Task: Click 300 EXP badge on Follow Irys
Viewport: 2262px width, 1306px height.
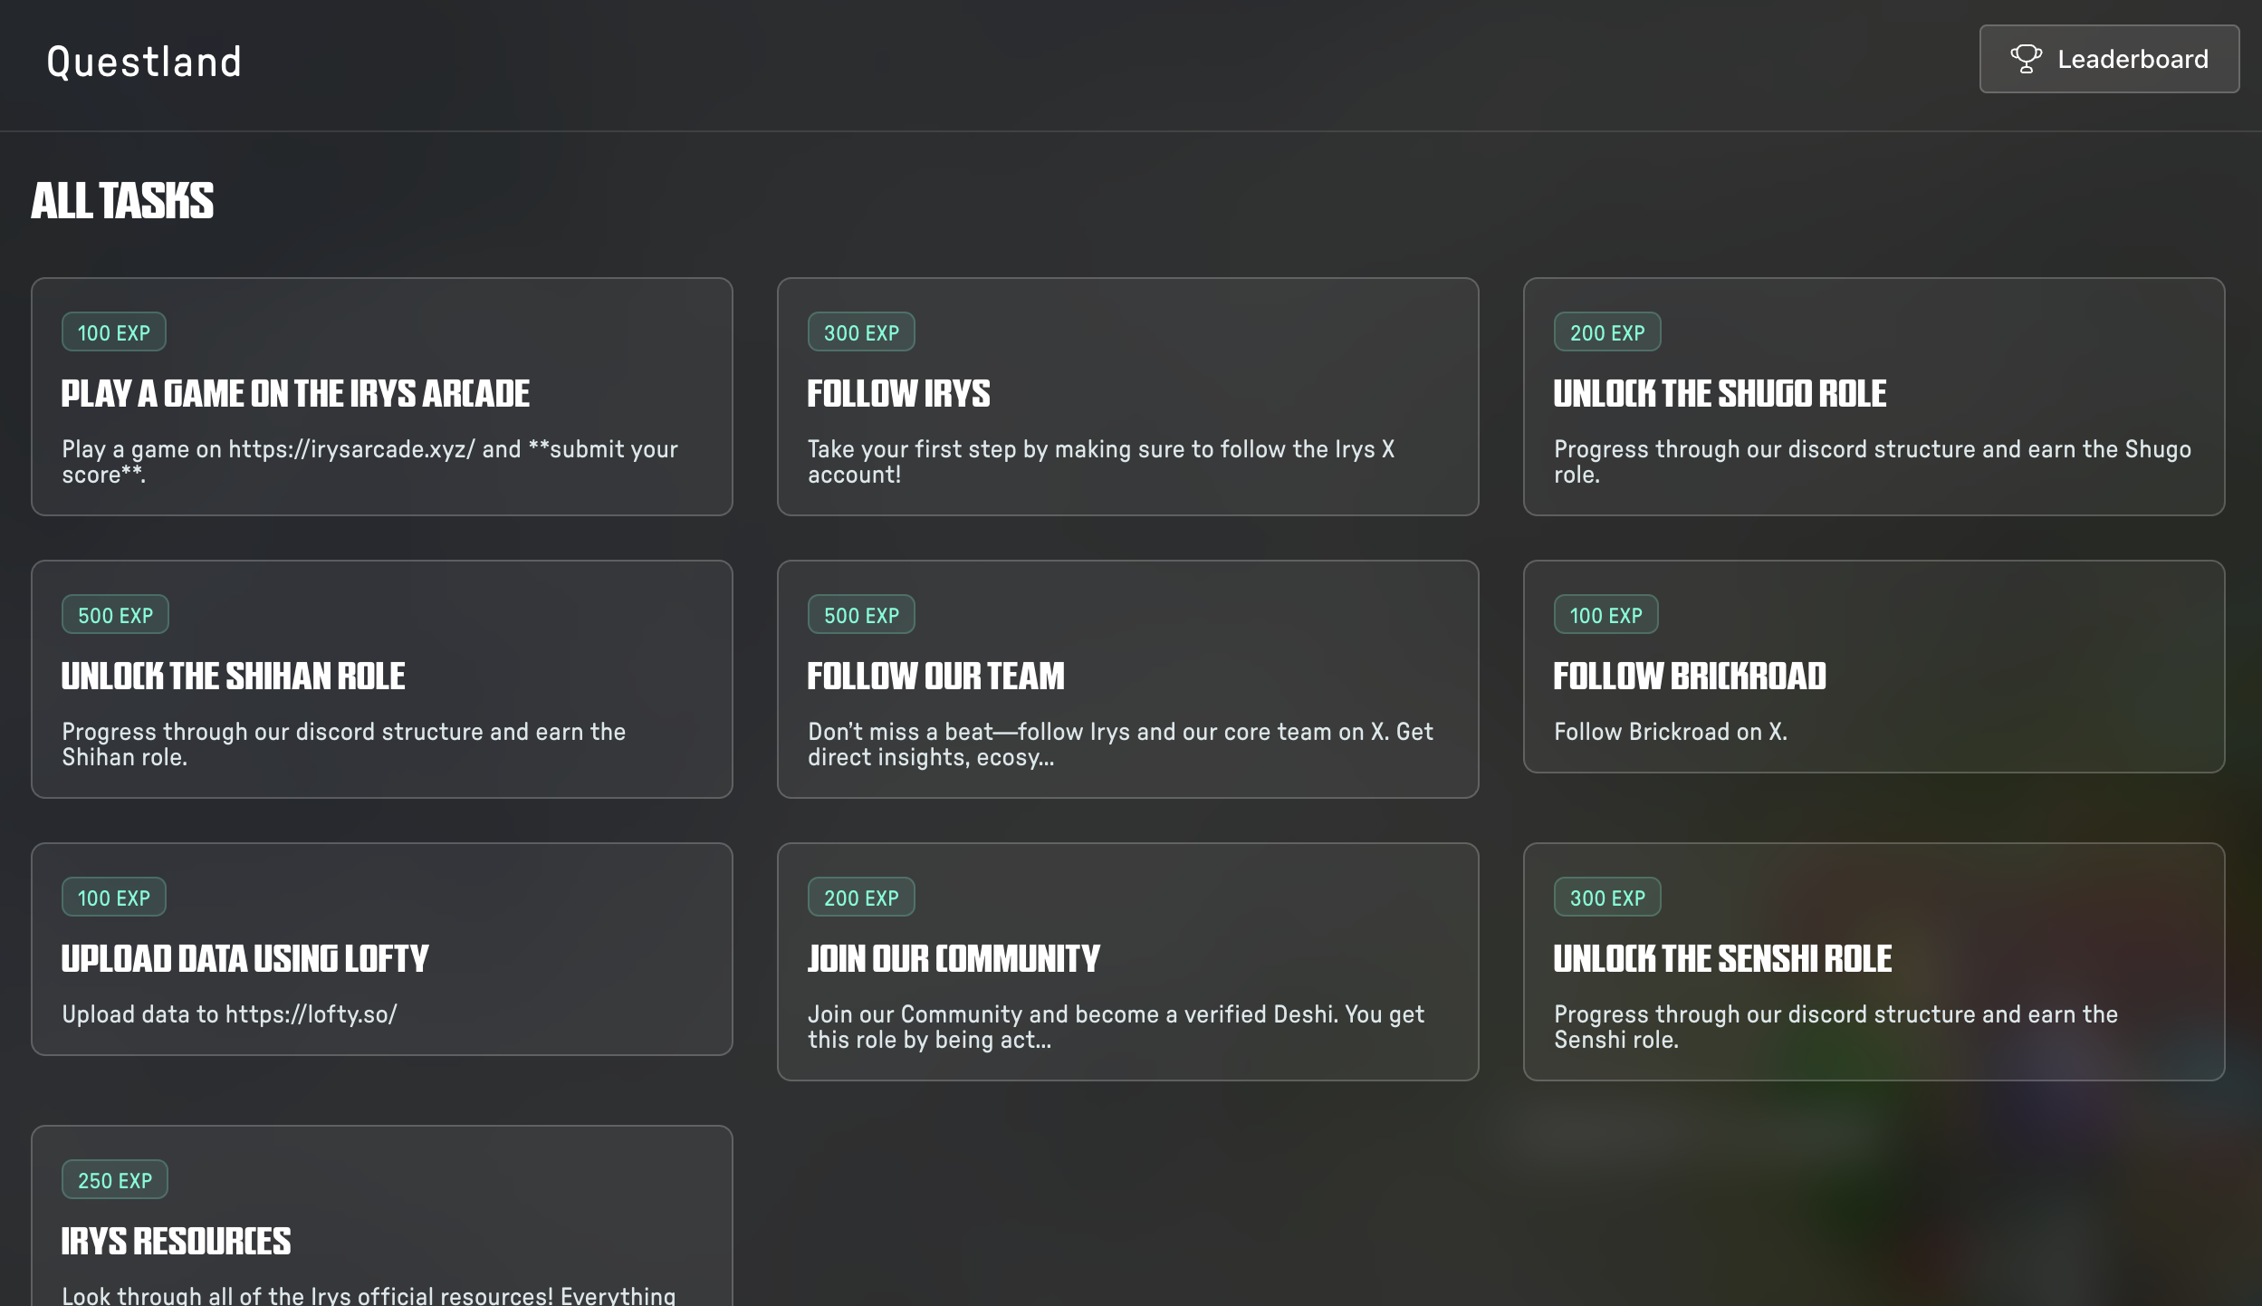Action: [861, 332]
